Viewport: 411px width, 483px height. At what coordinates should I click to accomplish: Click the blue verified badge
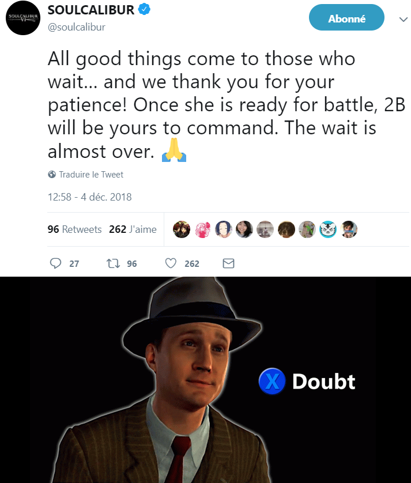[144, 9]
